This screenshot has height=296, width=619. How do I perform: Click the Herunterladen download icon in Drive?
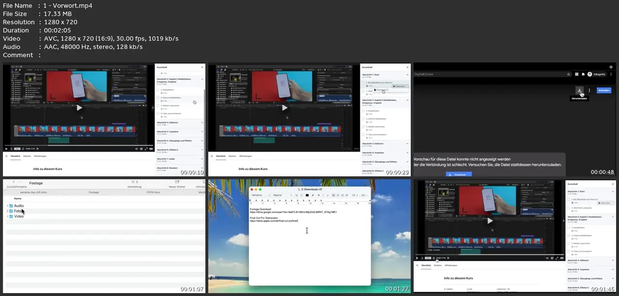[579, 90]
